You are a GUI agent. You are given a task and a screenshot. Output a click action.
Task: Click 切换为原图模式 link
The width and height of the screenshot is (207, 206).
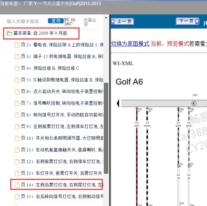(130, 44)
